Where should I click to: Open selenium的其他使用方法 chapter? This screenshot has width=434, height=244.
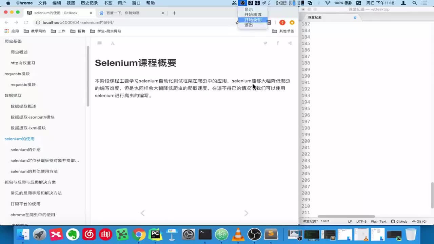[x=34, y=171]
